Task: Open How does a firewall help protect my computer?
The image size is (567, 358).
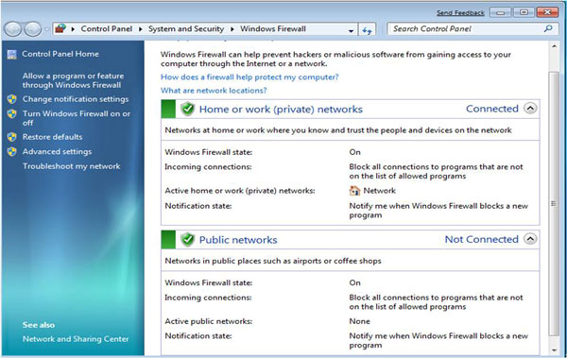Action: click(x=249, y=77)
